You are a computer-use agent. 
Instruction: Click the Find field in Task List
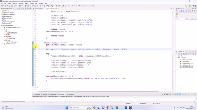coord(180,19)
